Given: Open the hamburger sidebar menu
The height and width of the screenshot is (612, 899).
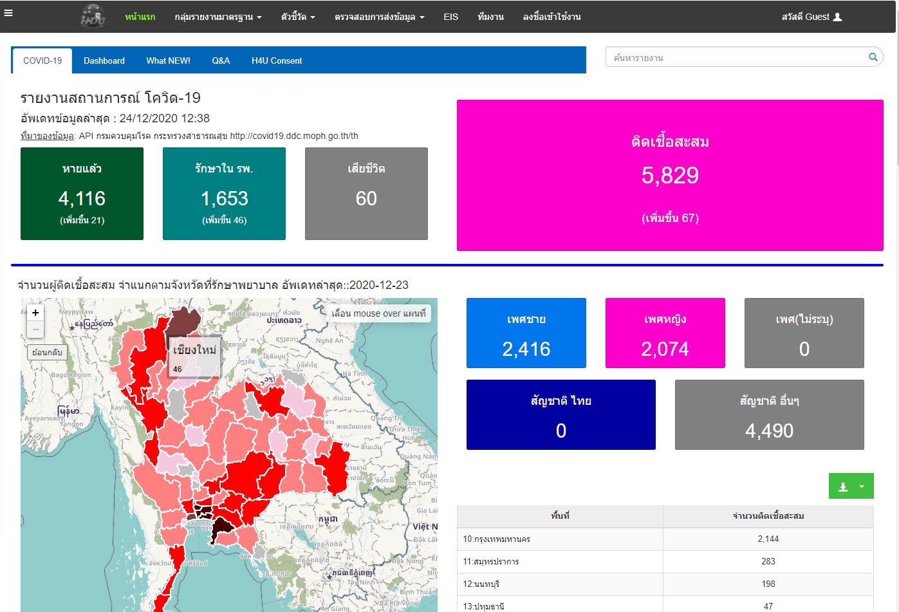Looking at the screenshot, I should pos(8,12).
